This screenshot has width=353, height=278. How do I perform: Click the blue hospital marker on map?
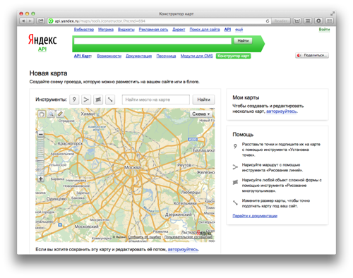[60, 225]
